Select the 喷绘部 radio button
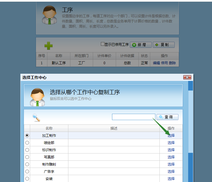The image size is (212, 182). click(x=27, y=143)
